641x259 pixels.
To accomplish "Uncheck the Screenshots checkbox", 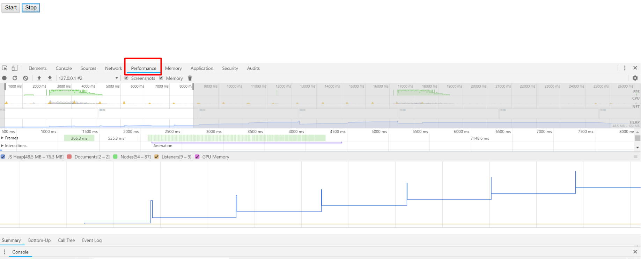I will click(x=126, y=78).
